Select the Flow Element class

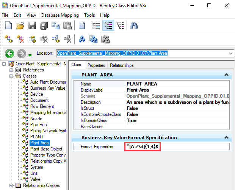(x=42, y=106)
